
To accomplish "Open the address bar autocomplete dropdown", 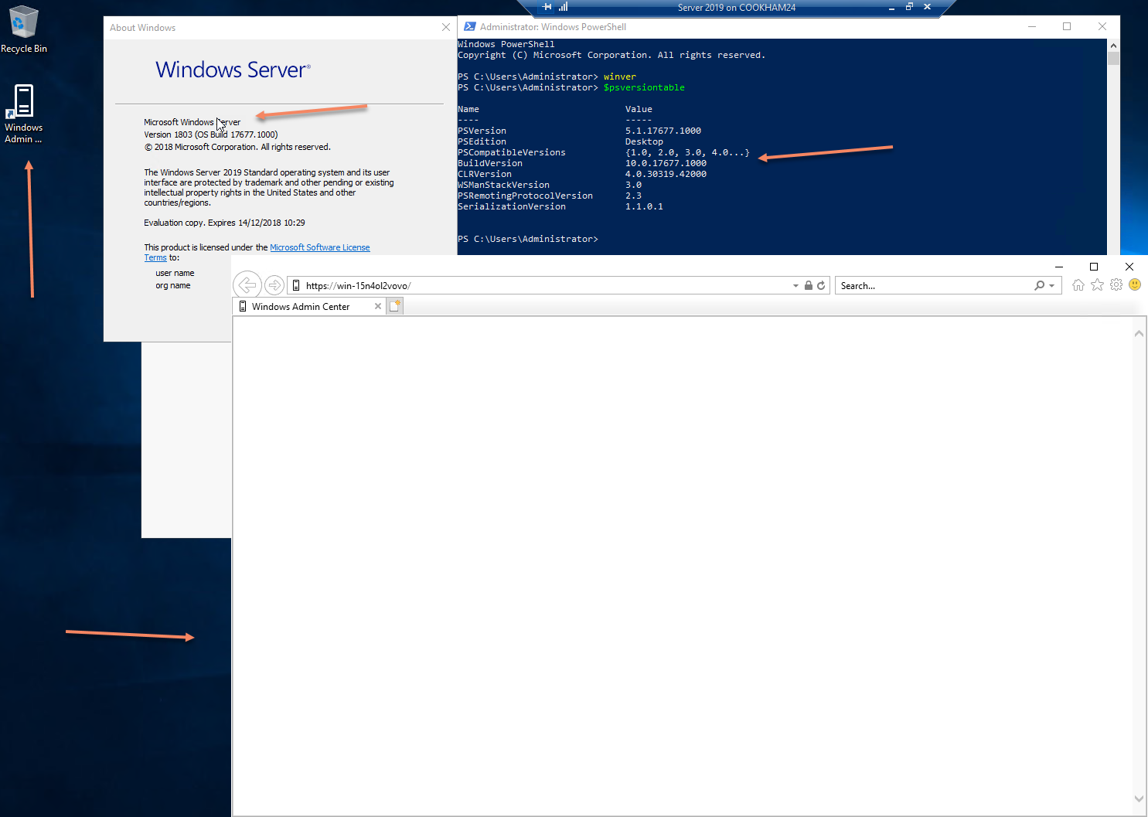I will 795,284.
